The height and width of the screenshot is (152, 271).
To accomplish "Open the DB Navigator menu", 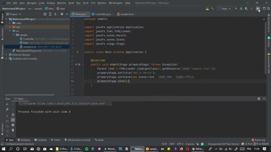I will point(116,3).
